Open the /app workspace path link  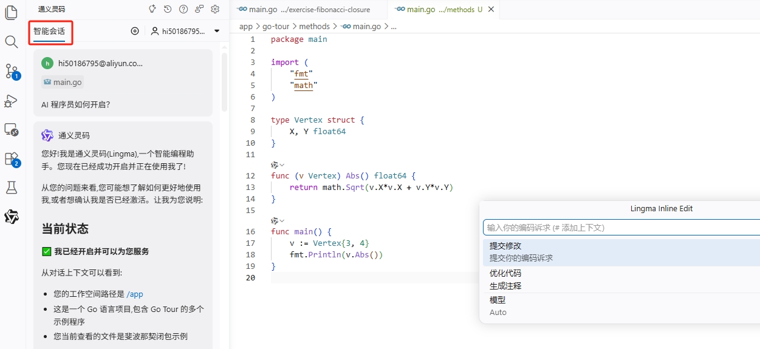(135, 294)
